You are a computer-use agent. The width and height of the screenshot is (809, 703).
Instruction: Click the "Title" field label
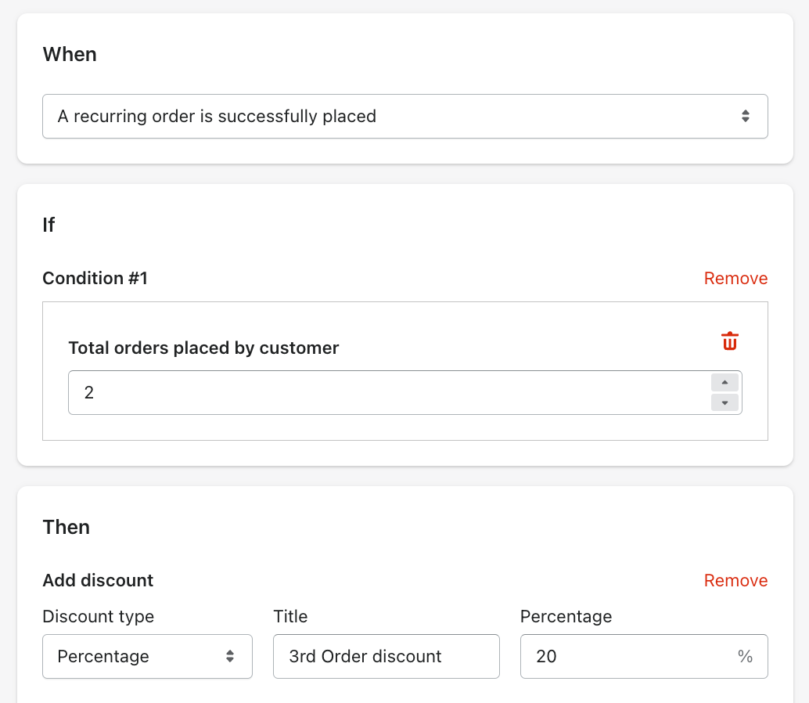tap(290, 617)
